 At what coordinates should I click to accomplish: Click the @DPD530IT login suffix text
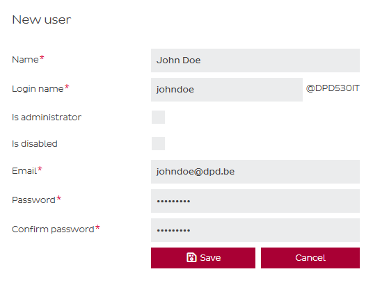333,88
